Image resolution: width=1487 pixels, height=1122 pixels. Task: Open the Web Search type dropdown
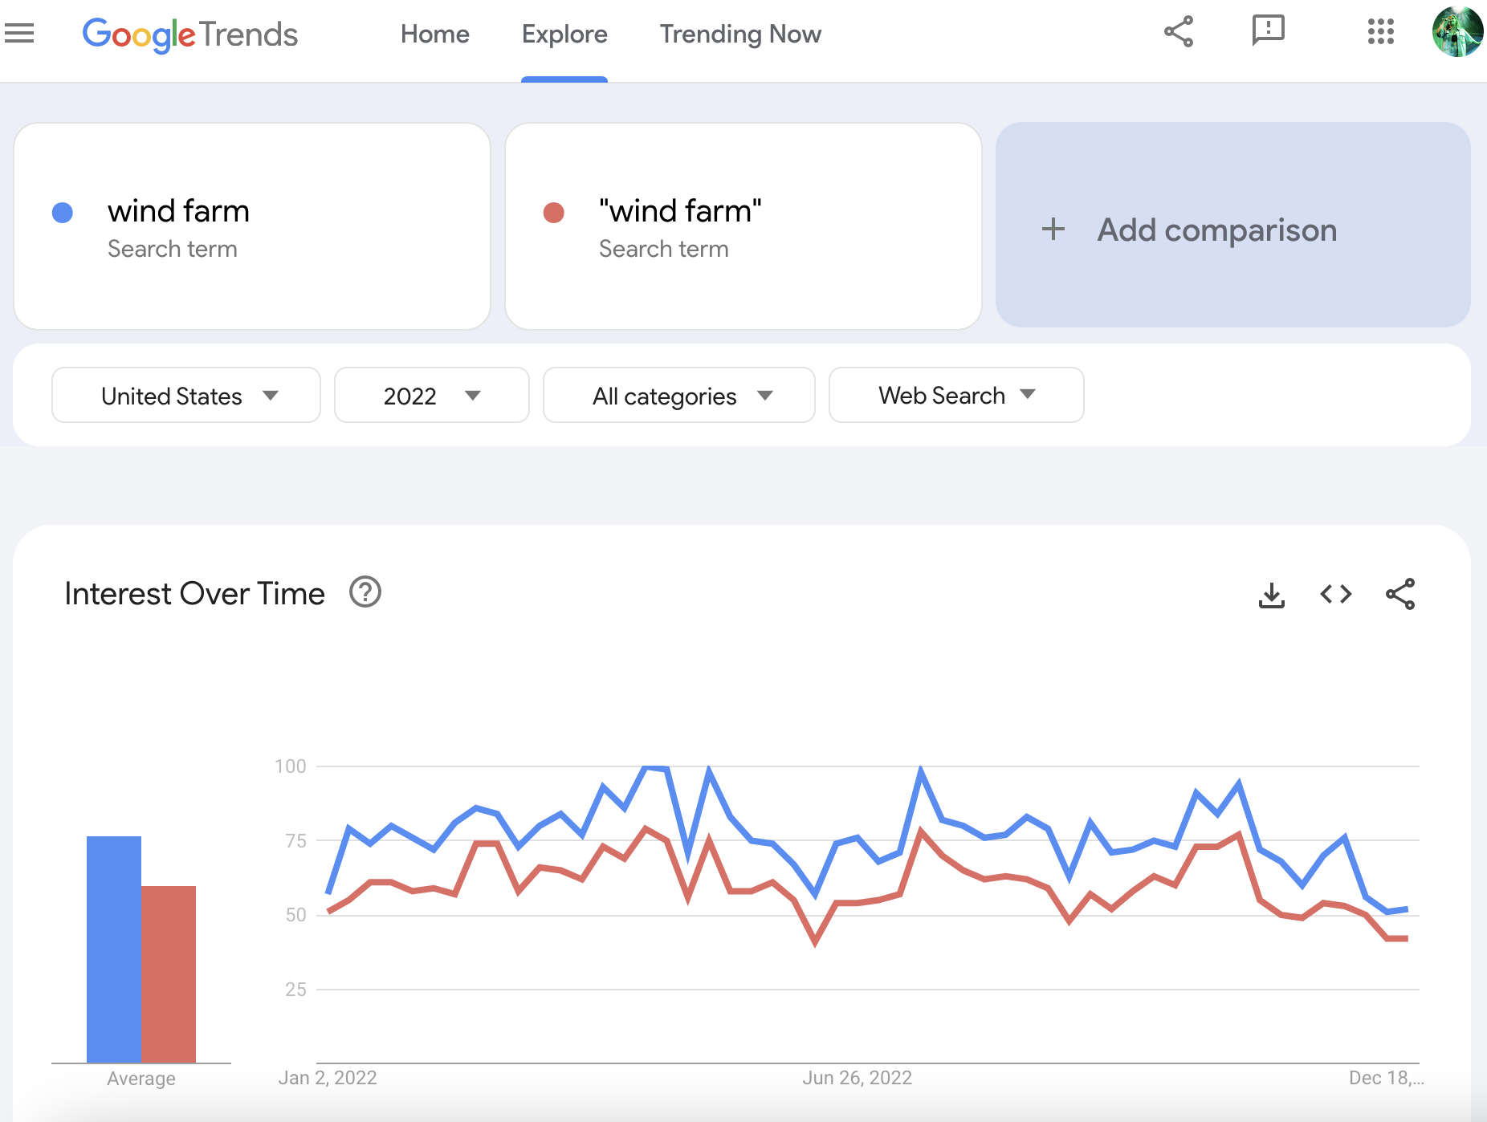click(x=955, y=396)
